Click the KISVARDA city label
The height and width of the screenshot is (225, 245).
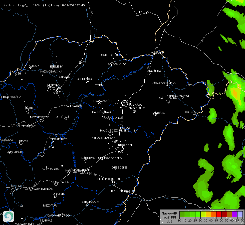point(154,71)
